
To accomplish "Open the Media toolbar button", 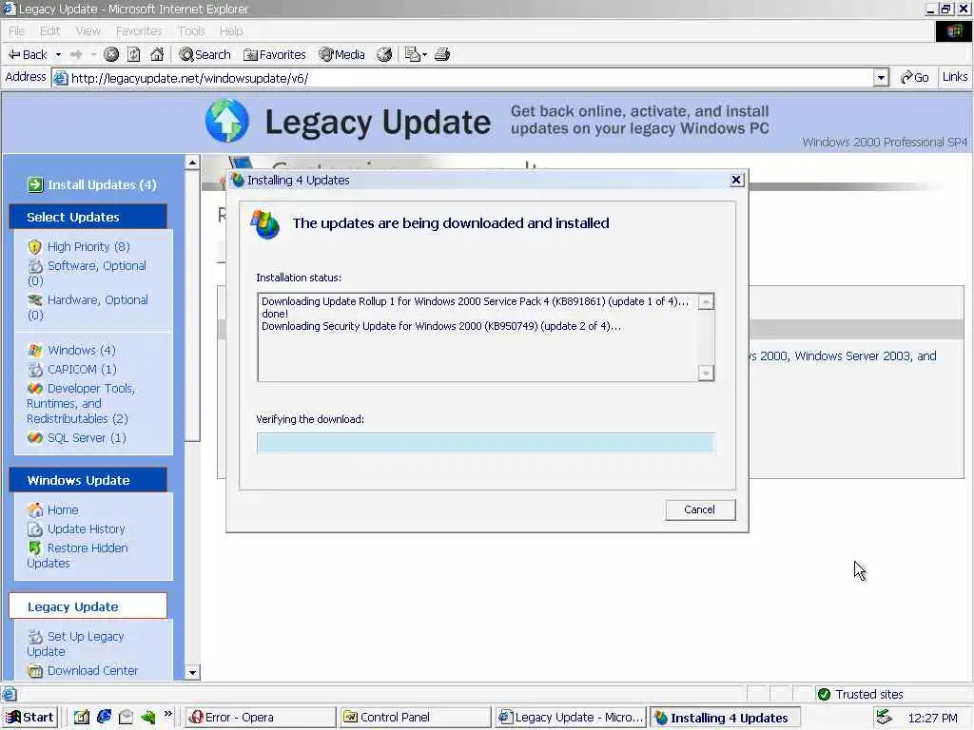I will (341, 54).
